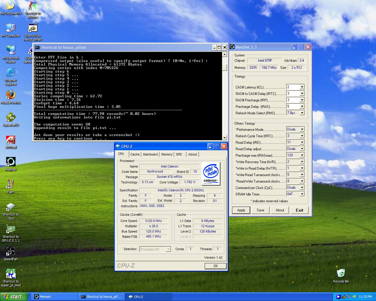Open the Shortcut to cpuz icon
This screenshot has height=301, width=376.
click(x=11, y=211)
